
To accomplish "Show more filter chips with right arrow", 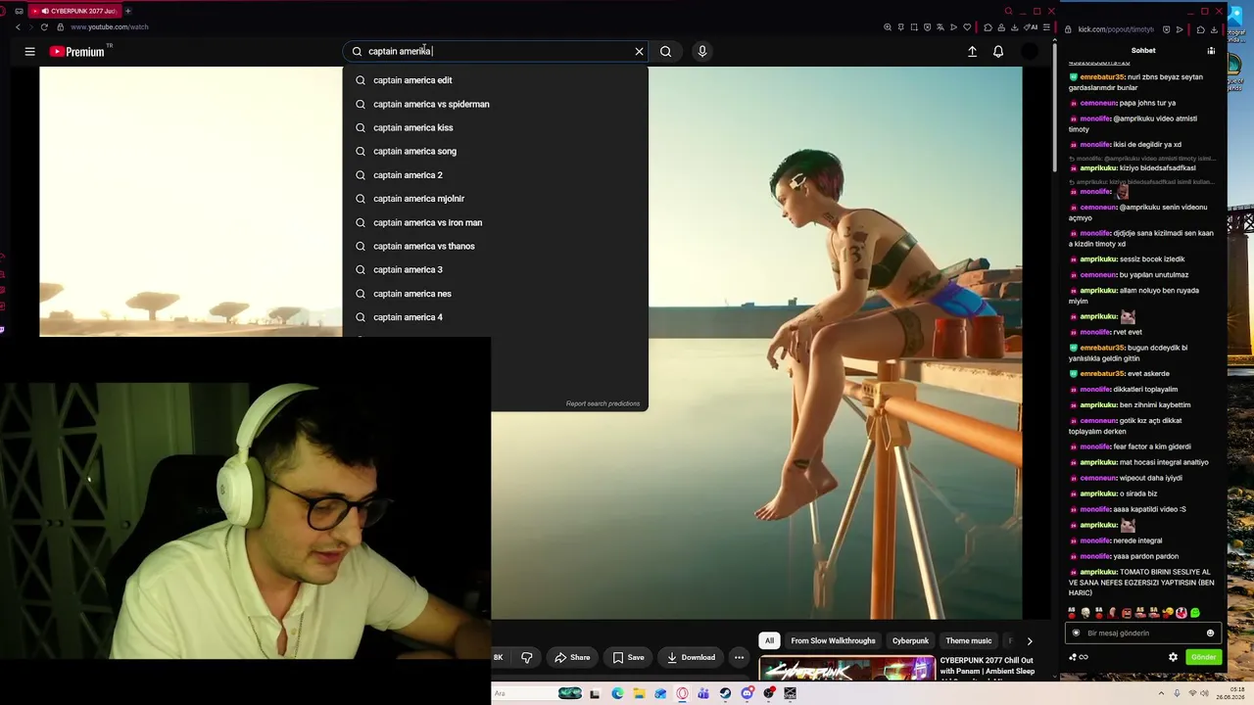I will (1029, 640).
